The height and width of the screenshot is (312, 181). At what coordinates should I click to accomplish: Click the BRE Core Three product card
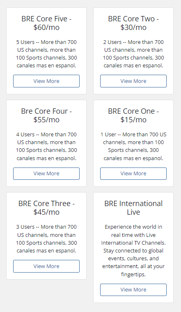tap(46, 236)
